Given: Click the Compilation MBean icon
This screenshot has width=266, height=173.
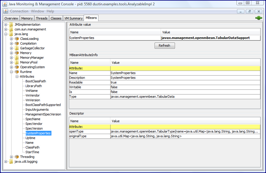Looking at the screenshot, I should pyautogui.click(x=17, y=44).
